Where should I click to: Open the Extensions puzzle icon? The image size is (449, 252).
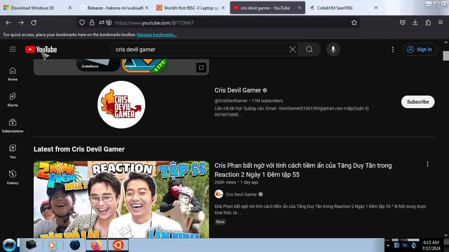tap(428, 22)
